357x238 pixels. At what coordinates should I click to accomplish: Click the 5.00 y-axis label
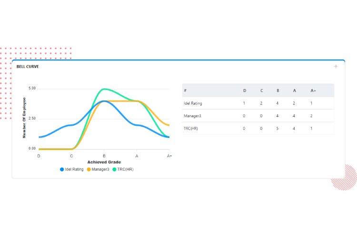click(x=32, y=89)
